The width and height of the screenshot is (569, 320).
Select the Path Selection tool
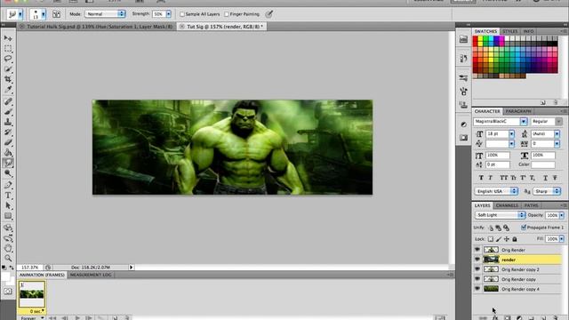coord(8,205)
